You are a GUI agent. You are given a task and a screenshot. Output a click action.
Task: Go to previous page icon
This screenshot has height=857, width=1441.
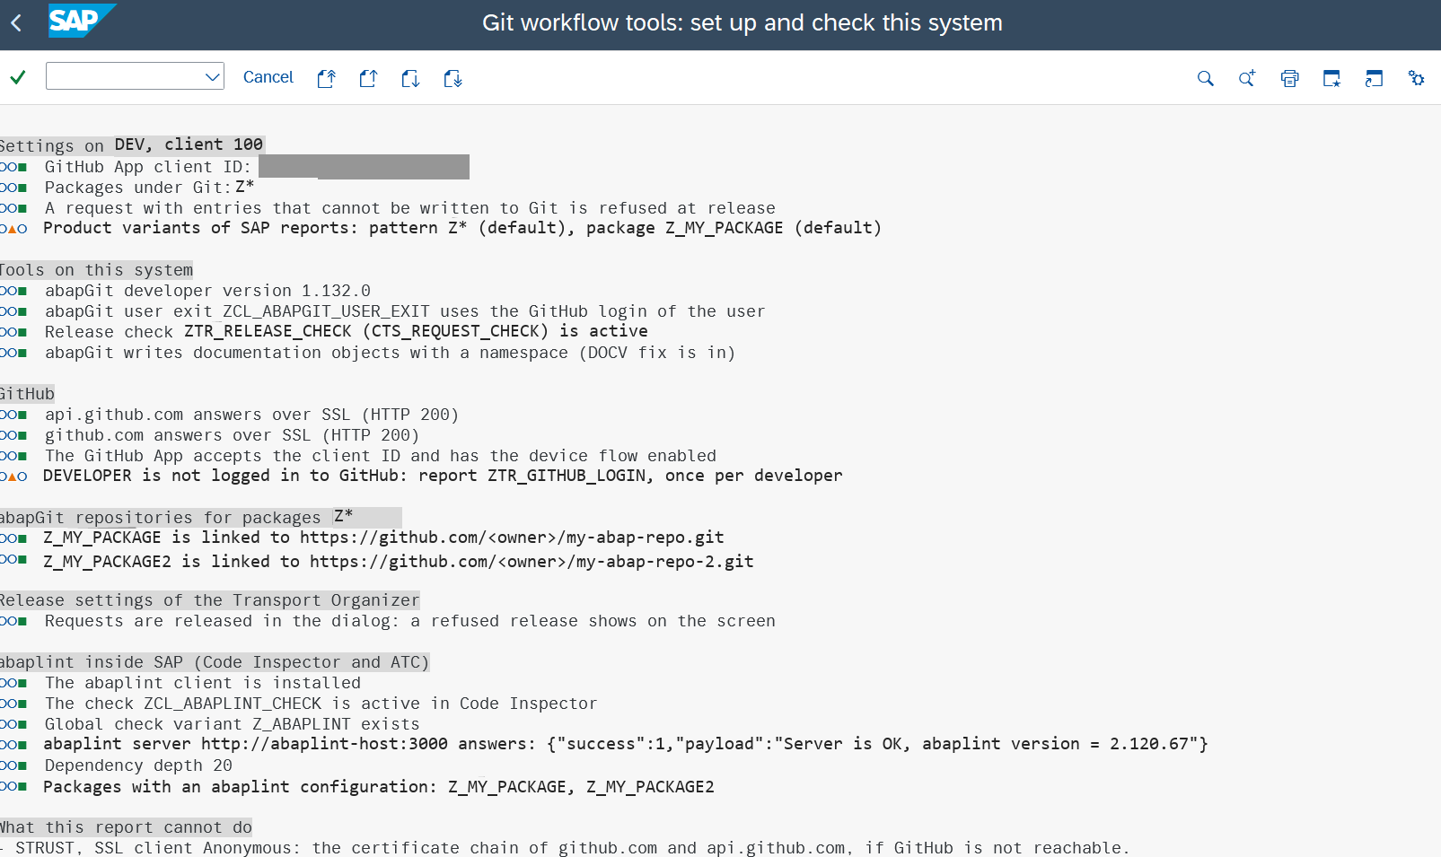pos(368,78)
